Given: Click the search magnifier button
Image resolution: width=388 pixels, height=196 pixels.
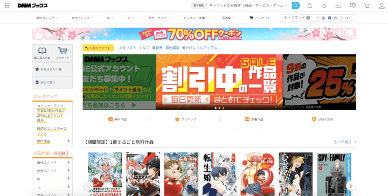Looking at the screenshot, I should [296, 5].
